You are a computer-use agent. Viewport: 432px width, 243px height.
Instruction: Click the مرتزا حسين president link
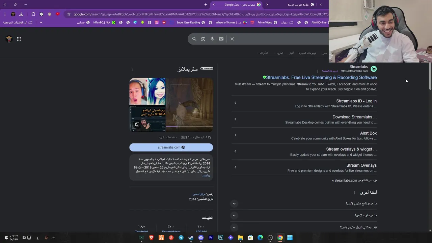click(199, 194)
